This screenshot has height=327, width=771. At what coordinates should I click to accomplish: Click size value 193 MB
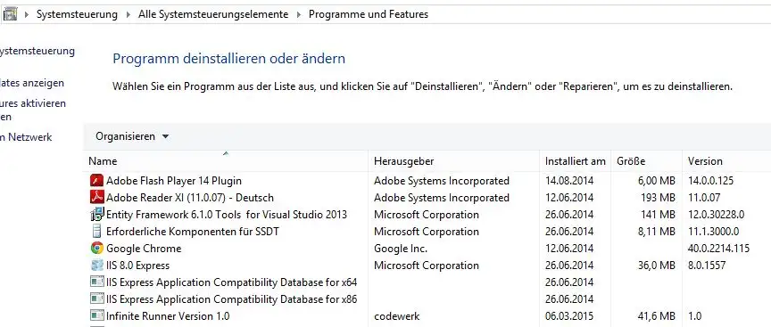click(x=659, y=198)
